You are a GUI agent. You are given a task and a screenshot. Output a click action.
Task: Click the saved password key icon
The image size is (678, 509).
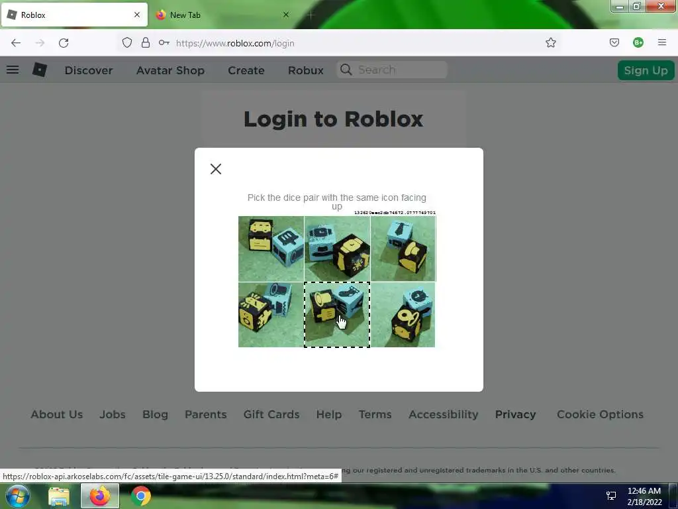pyautogui.click(x=164, y=42)
